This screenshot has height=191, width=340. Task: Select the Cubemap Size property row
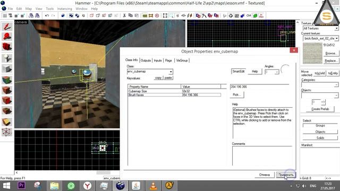pyautogui.click(x=175, y=91)
